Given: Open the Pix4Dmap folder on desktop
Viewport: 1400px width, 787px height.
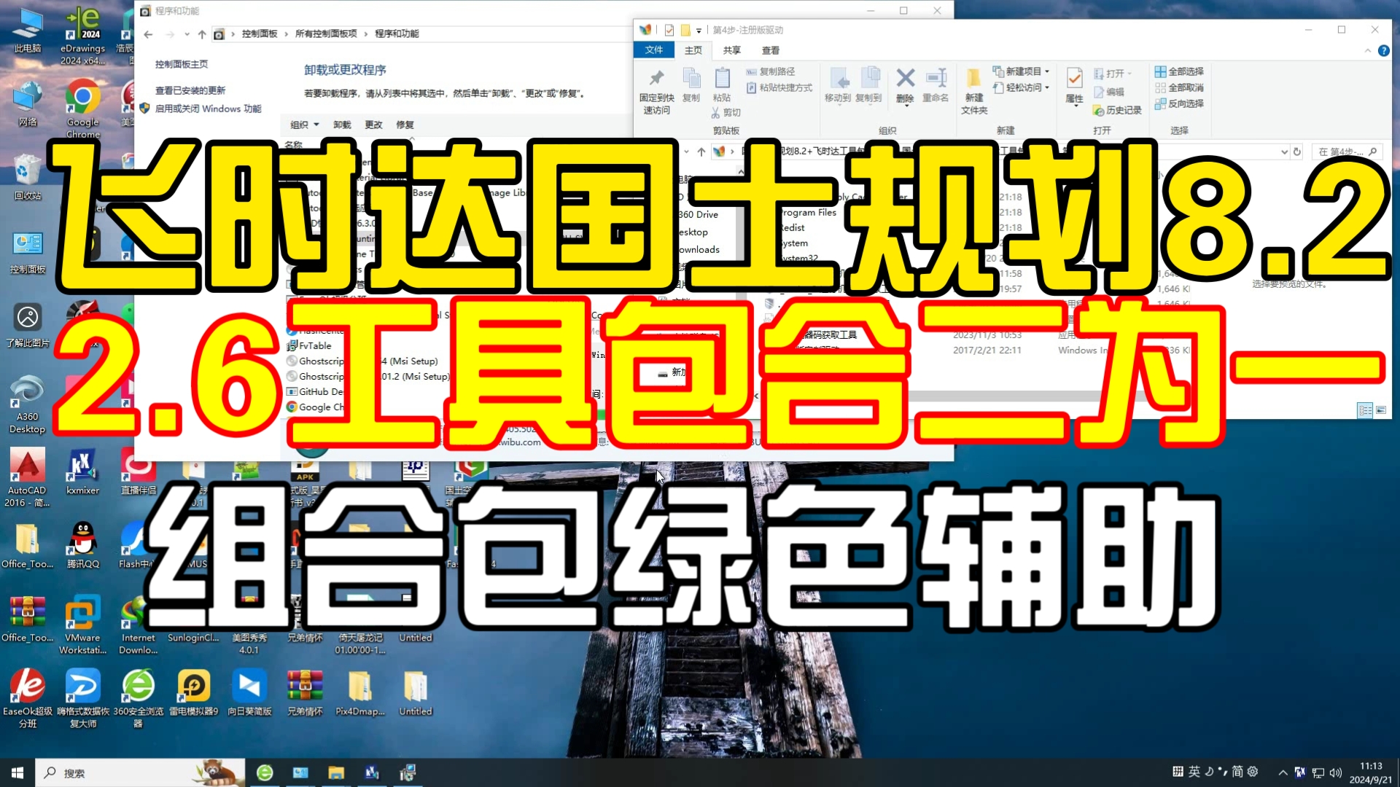Looking at the screenshot, I should [360, 692].
